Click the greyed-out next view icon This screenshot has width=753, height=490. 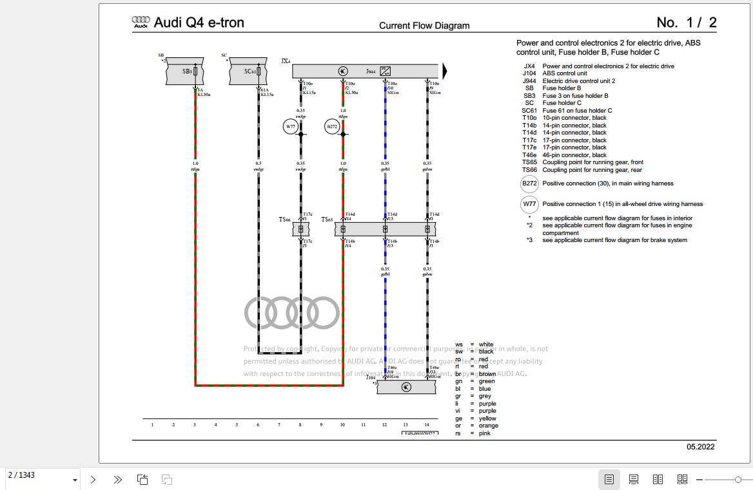click(166, 480)
